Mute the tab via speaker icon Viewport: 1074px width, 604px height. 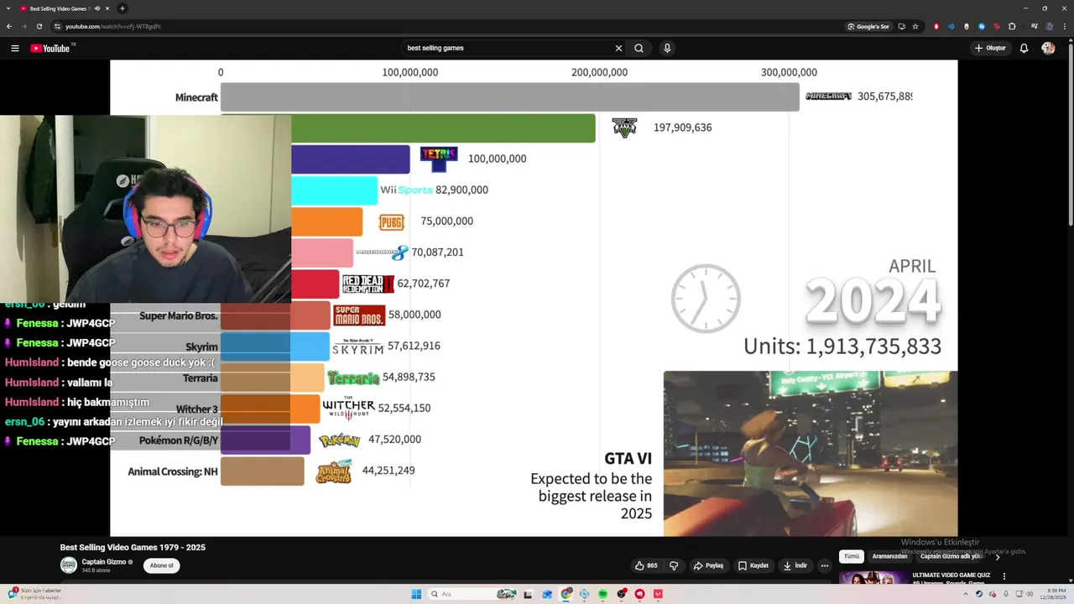pos(97,8)
